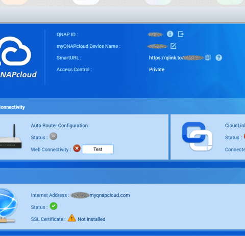Click the myQNAPcloud cloud logo
Viewport: 245px width, 236px height.
coord(16,51)
